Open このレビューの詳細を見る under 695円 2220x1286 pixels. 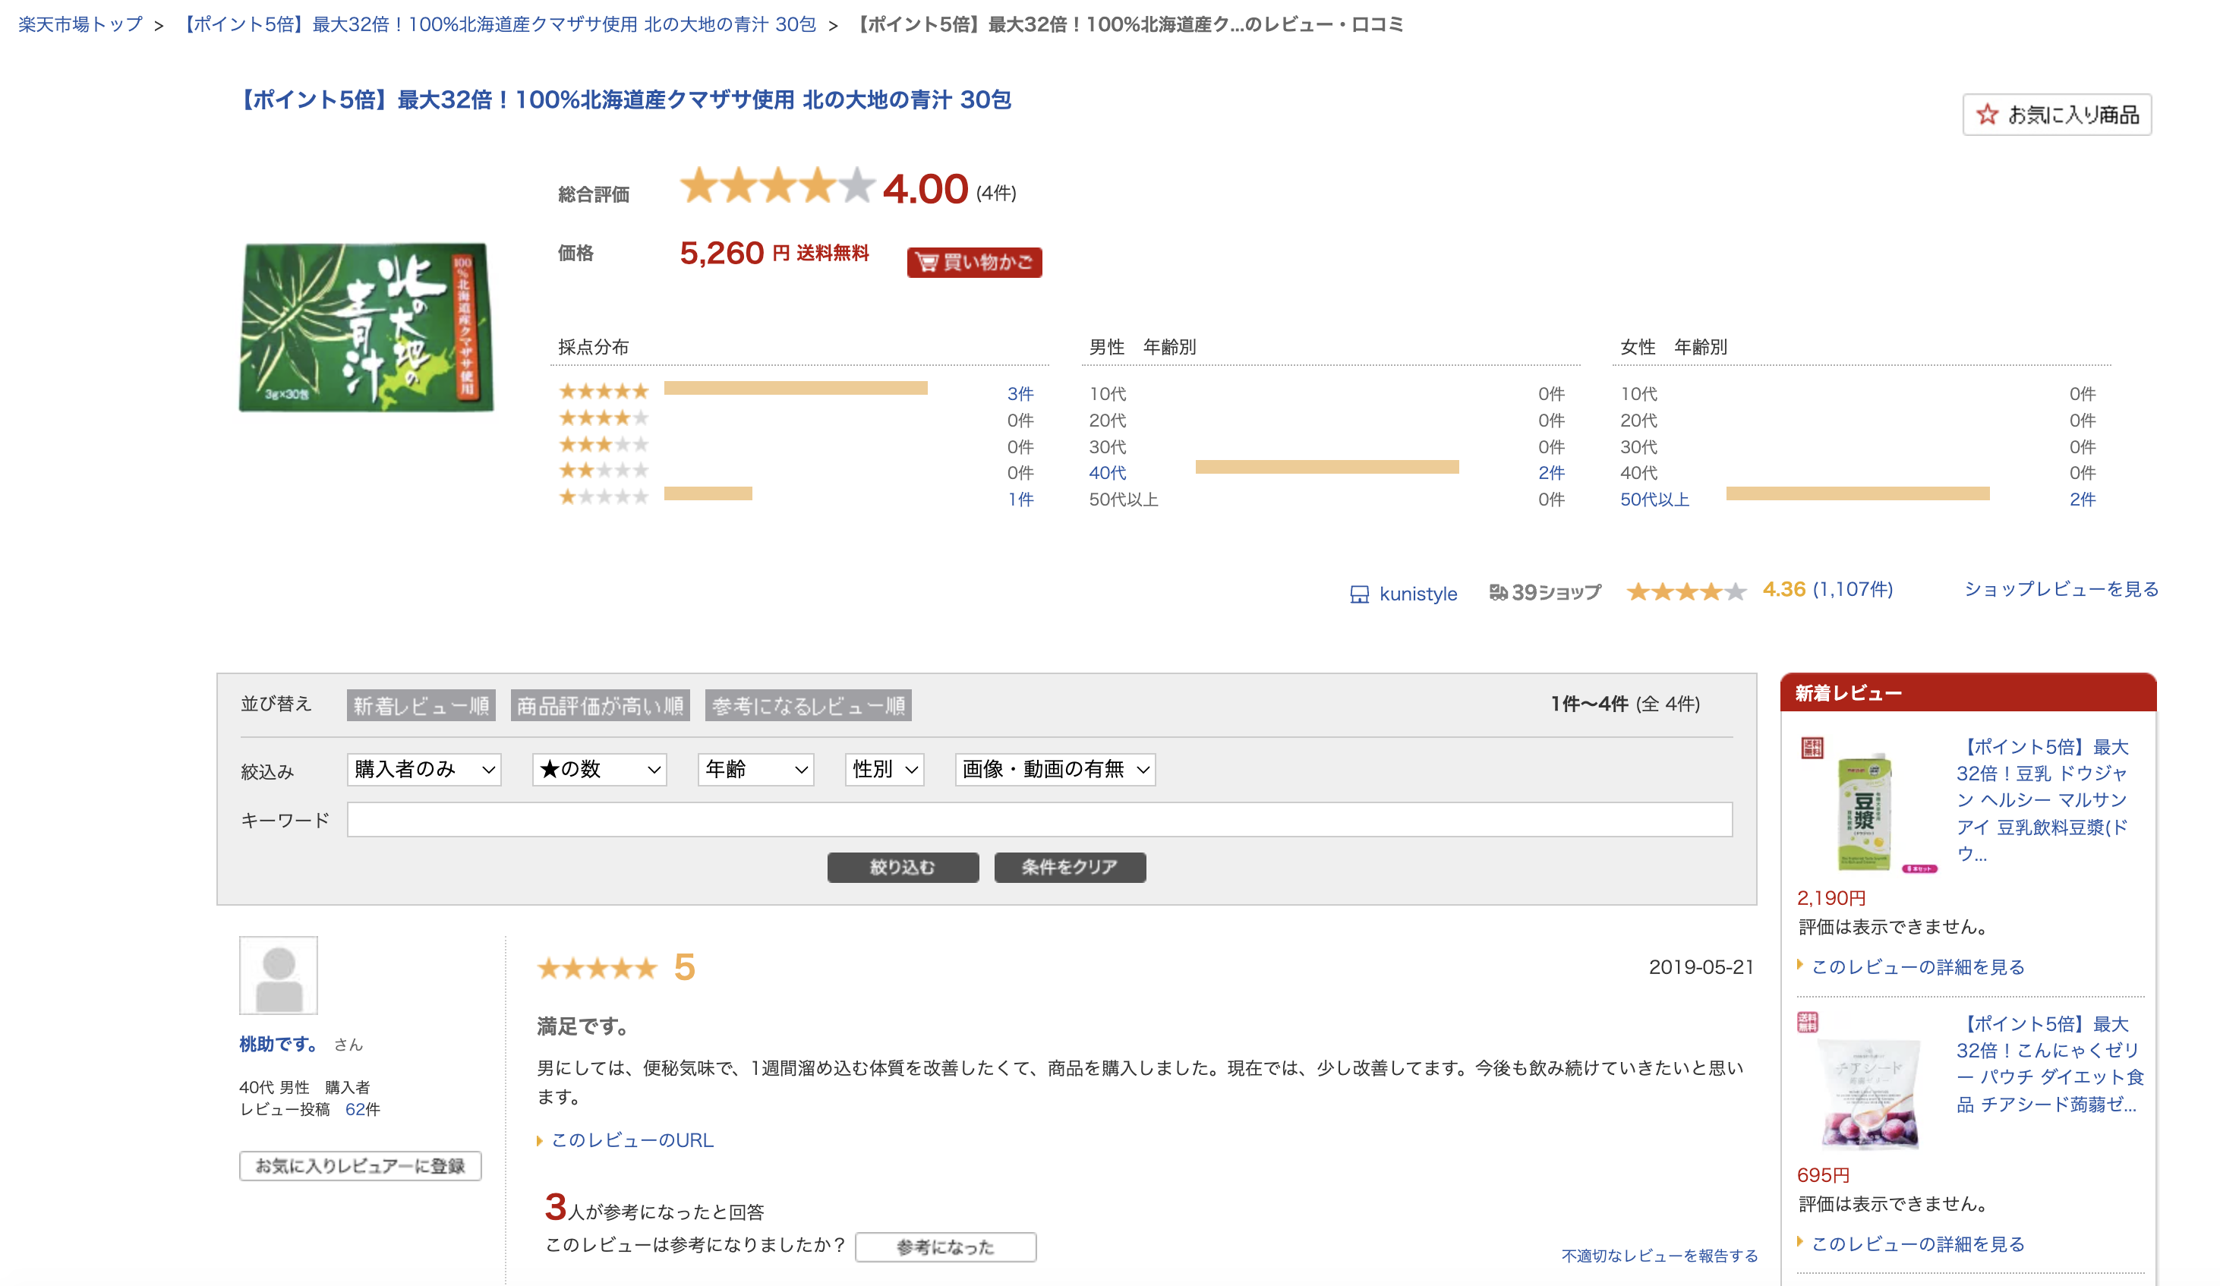coord(1918,1243)
